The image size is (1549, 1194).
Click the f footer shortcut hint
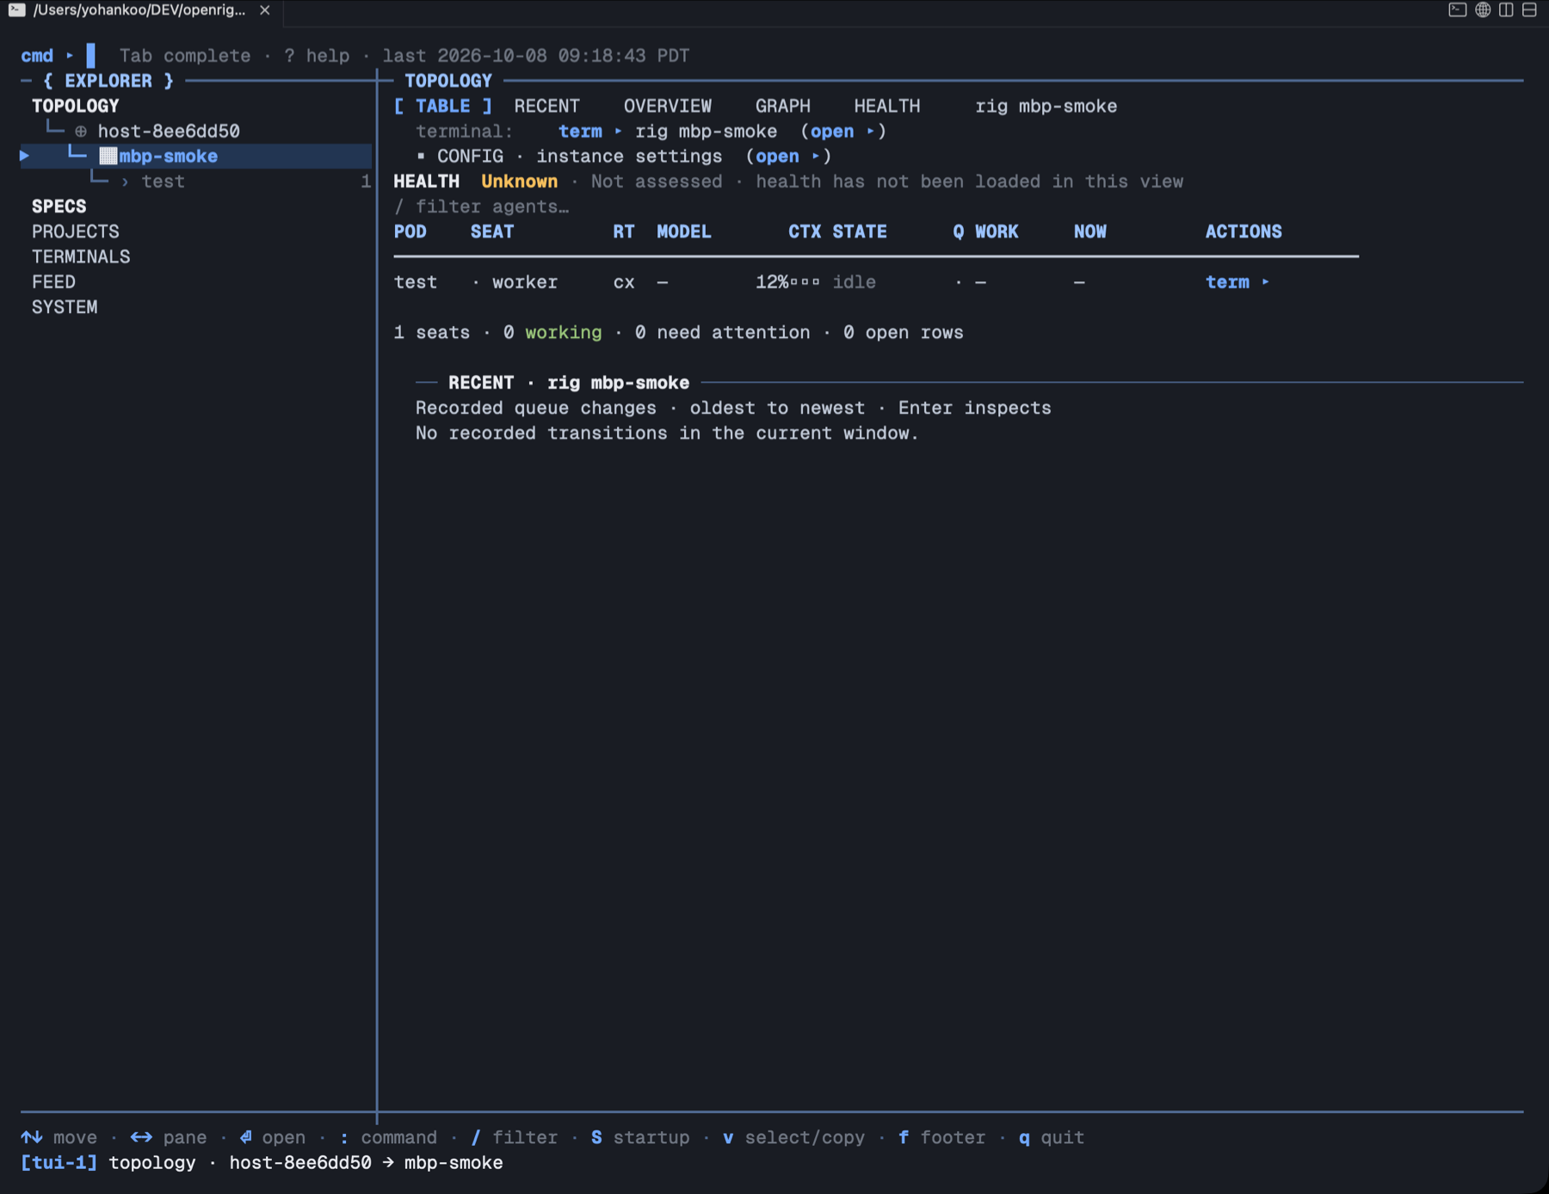click(x=942, y=1137)
